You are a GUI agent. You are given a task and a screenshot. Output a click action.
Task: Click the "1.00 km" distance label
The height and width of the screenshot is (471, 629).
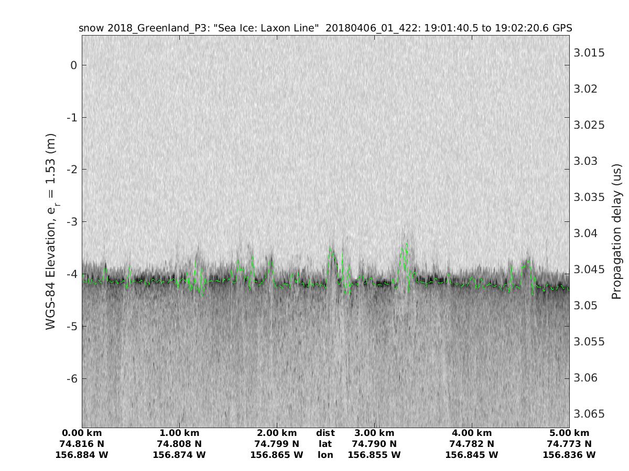[x=179, y=433]
